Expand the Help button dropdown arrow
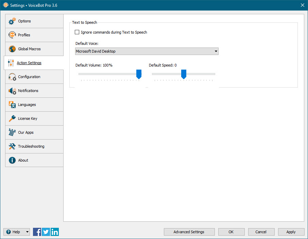 point(27,232)
